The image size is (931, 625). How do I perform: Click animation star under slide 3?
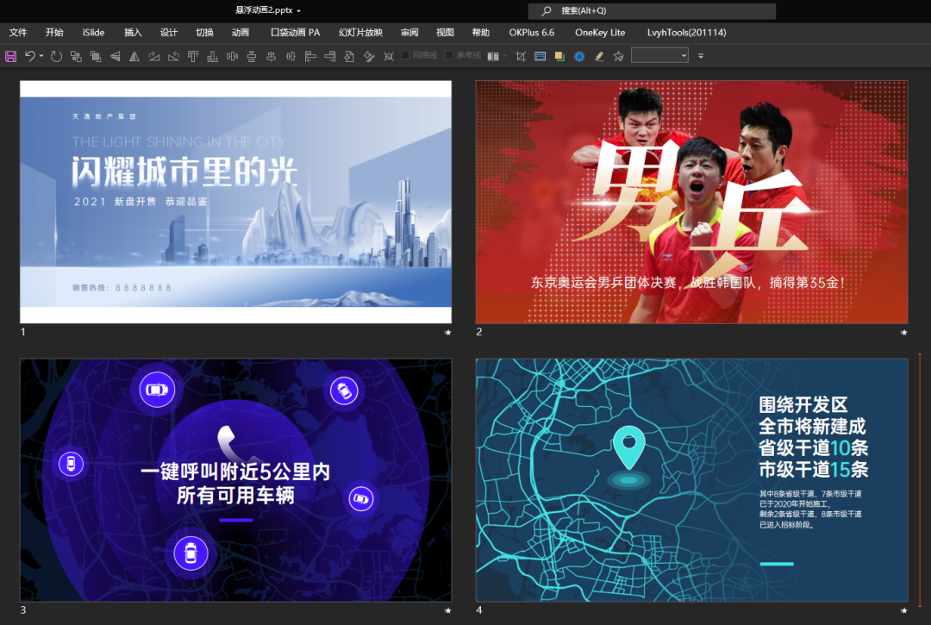click(x=447, y=610)
